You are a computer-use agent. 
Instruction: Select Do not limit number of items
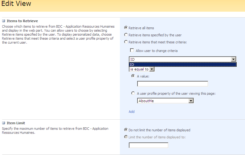(x=126, y=130)
